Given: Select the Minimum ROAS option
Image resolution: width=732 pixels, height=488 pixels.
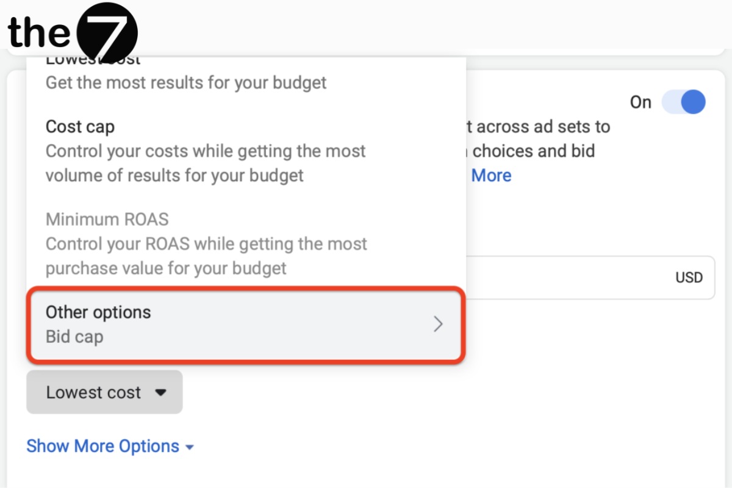Looking at the screenshot, I should tap(107, 219).
